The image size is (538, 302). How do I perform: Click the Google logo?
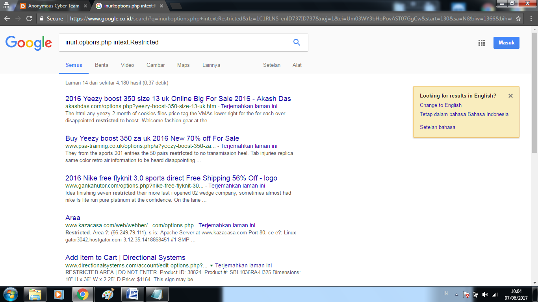29,42
